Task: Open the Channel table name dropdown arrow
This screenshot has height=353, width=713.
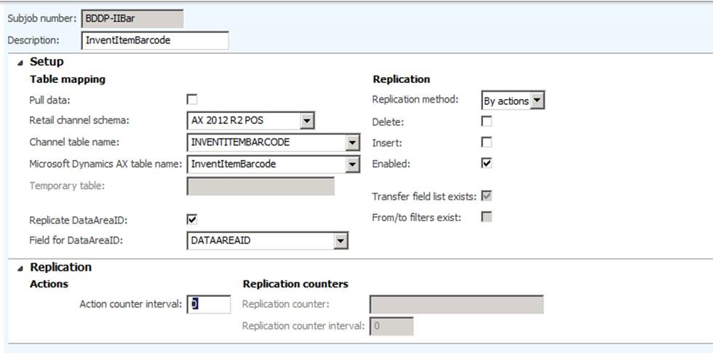Action: point(353,143)
